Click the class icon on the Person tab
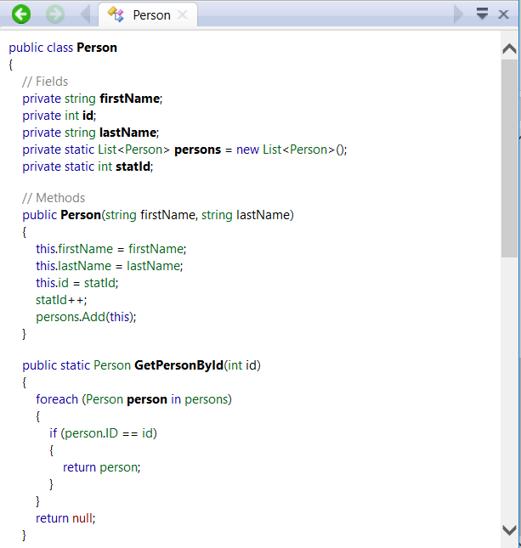The width and height of the screenshot is (521, 548). coord(117,15)
